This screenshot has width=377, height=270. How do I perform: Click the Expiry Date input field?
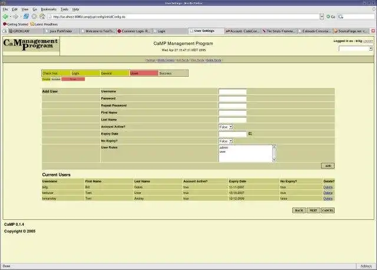point(233,134)
